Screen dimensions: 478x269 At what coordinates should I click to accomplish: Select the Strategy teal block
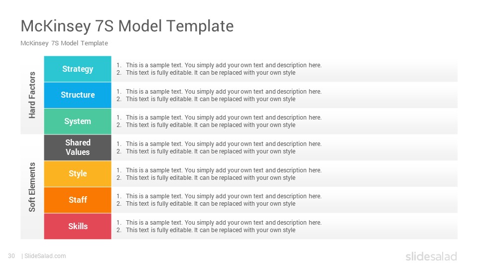[x=78, y=69]
